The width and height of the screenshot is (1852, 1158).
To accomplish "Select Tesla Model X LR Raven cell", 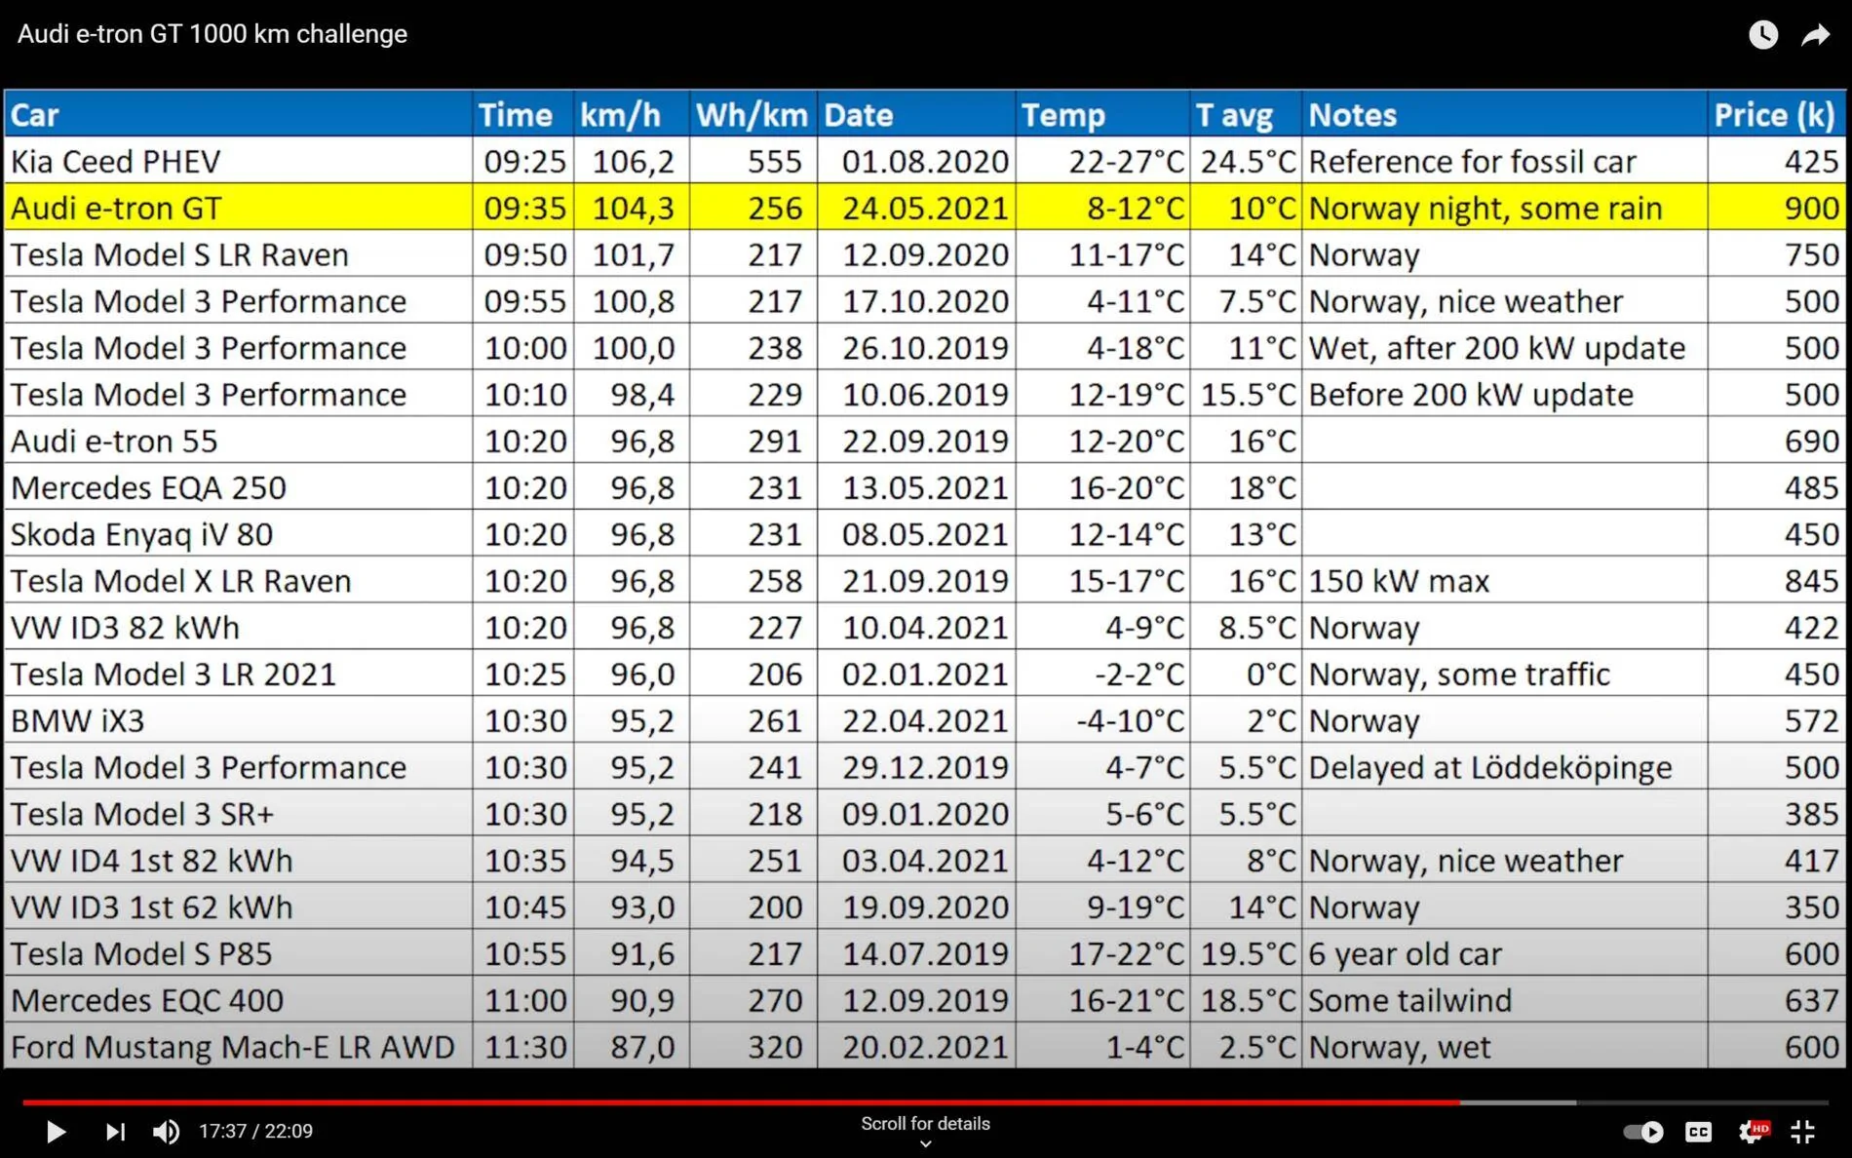I will coord(239,581).
